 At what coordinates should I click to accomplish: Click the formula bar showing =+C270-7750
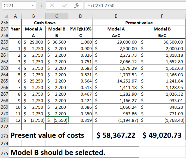click(x=135, y=5)
